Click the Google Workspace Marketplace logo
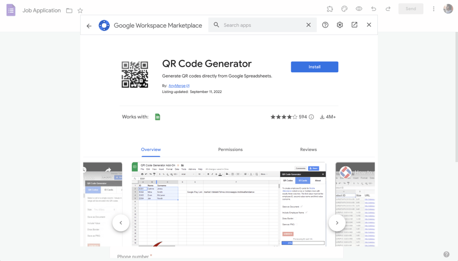Screen dimensions: 458x261 point(104,26)
